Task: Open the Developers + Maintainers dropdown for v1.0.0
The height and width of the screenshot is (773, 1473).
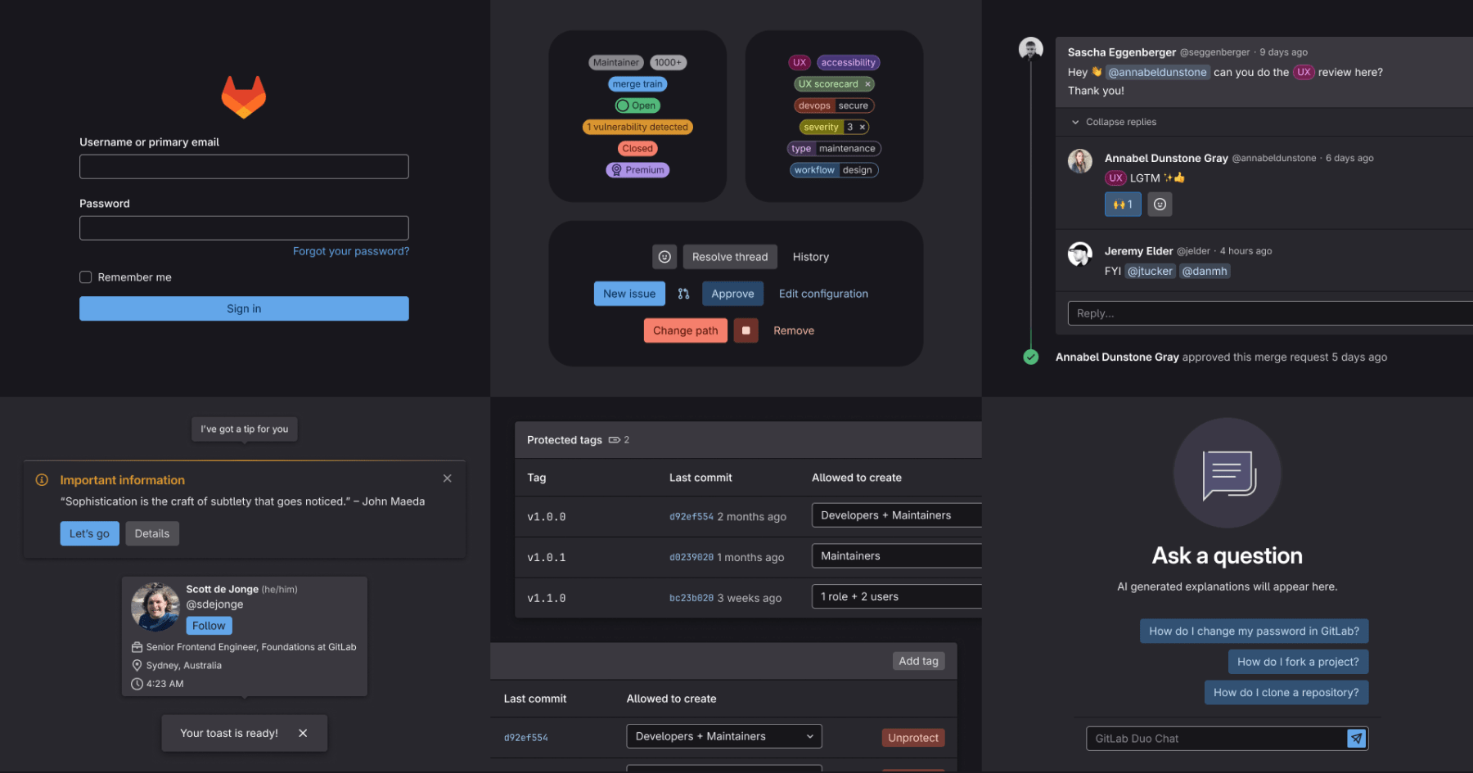Action: click(895, 515)
